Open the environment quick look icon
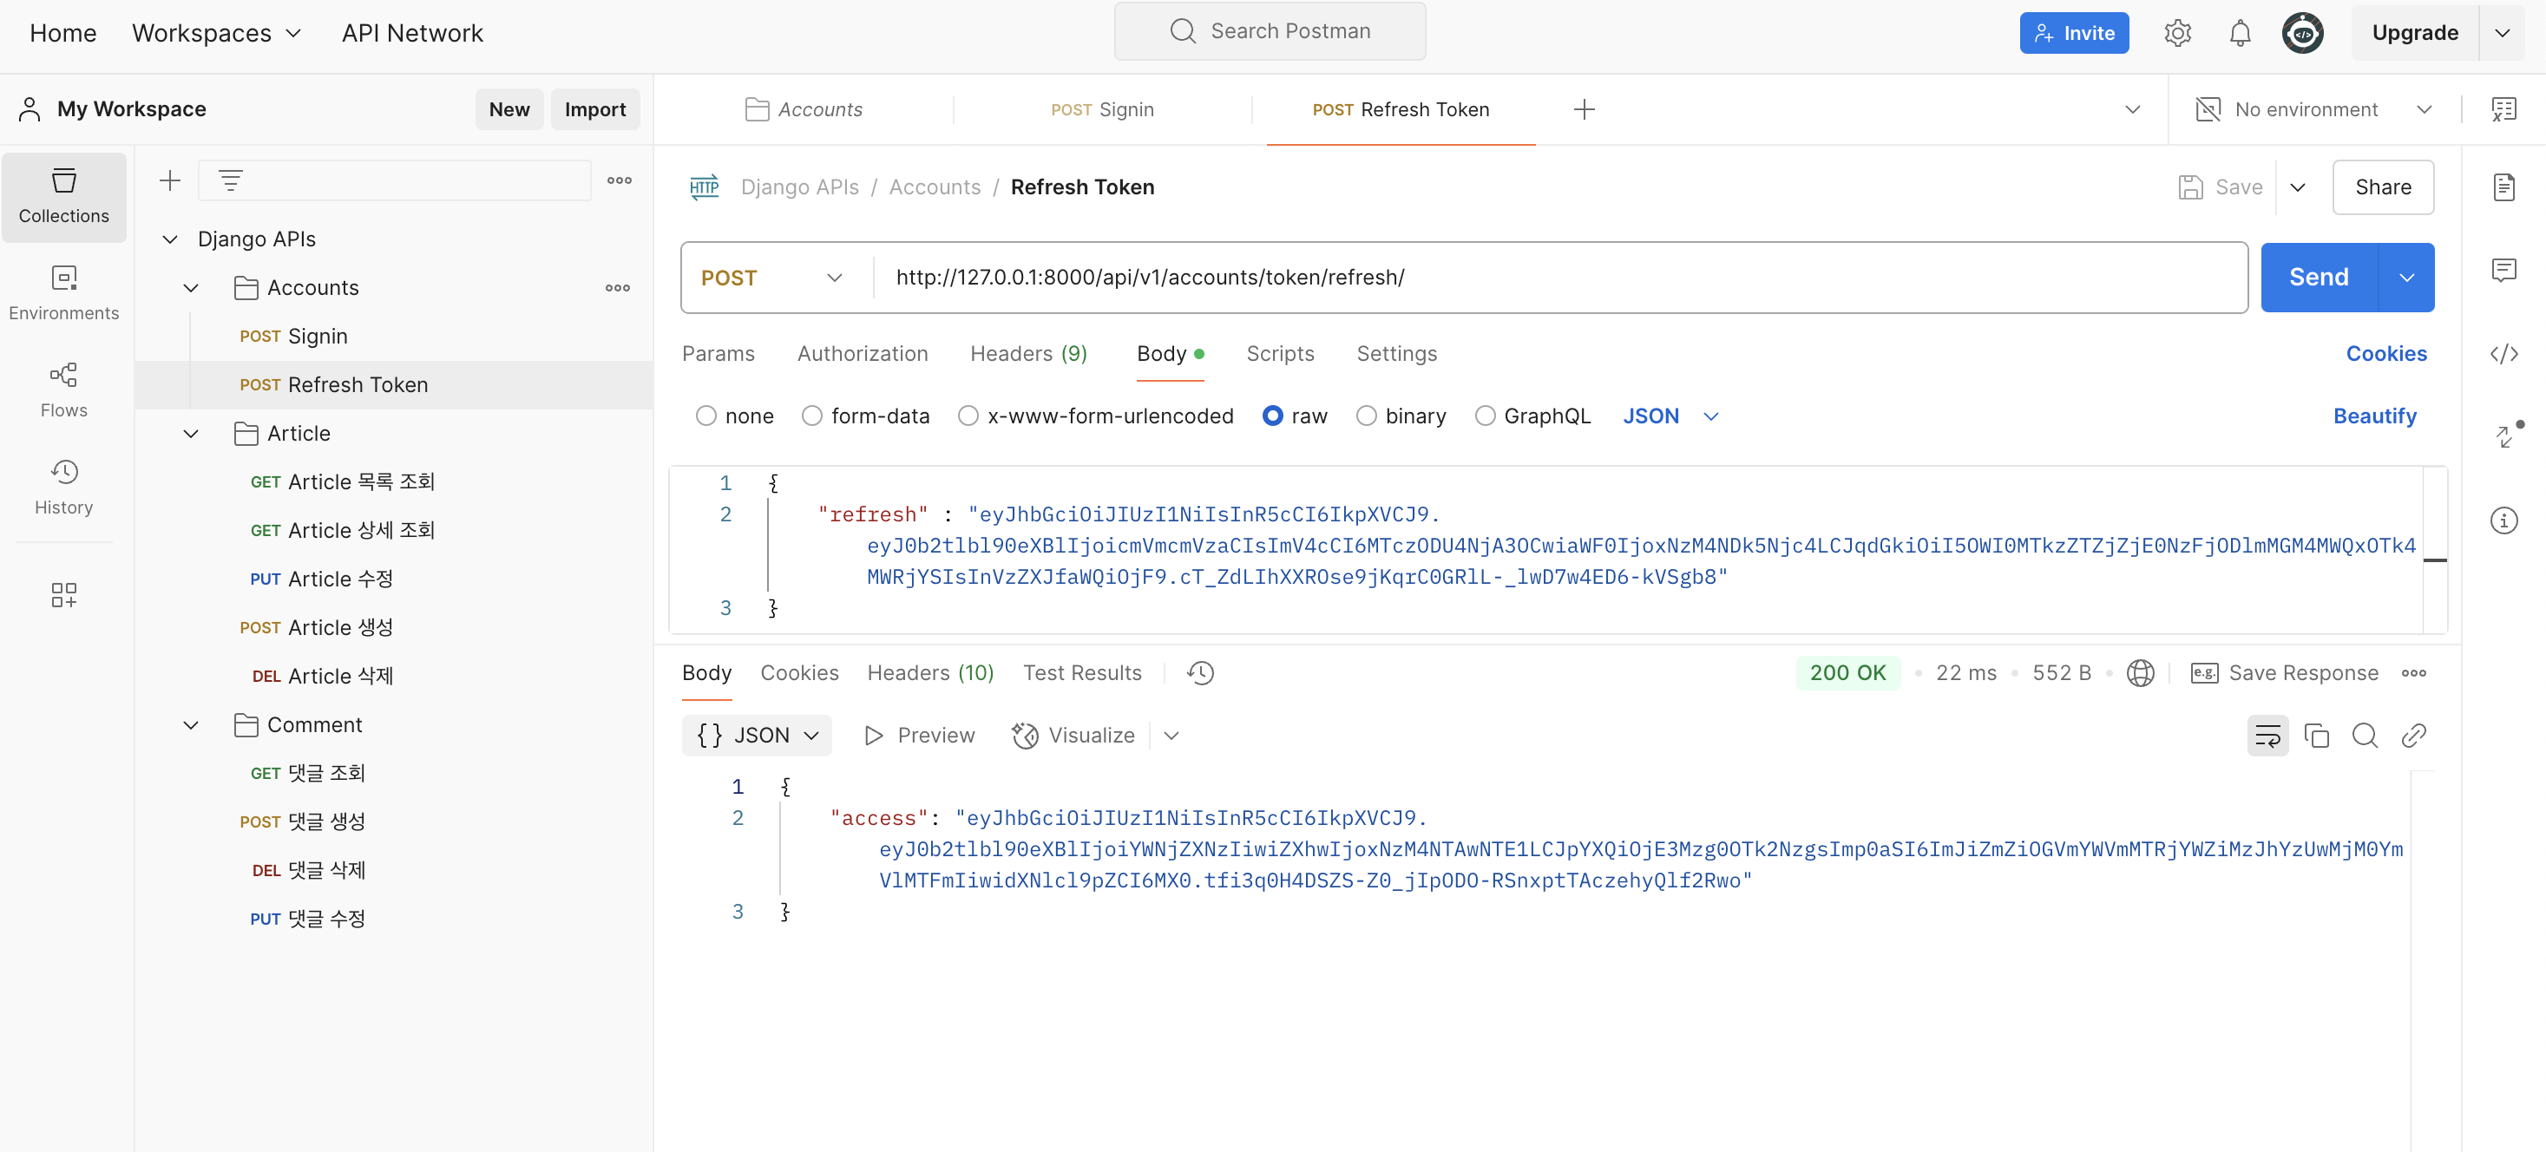The image size is (2546, 1152). point(2503,109)
